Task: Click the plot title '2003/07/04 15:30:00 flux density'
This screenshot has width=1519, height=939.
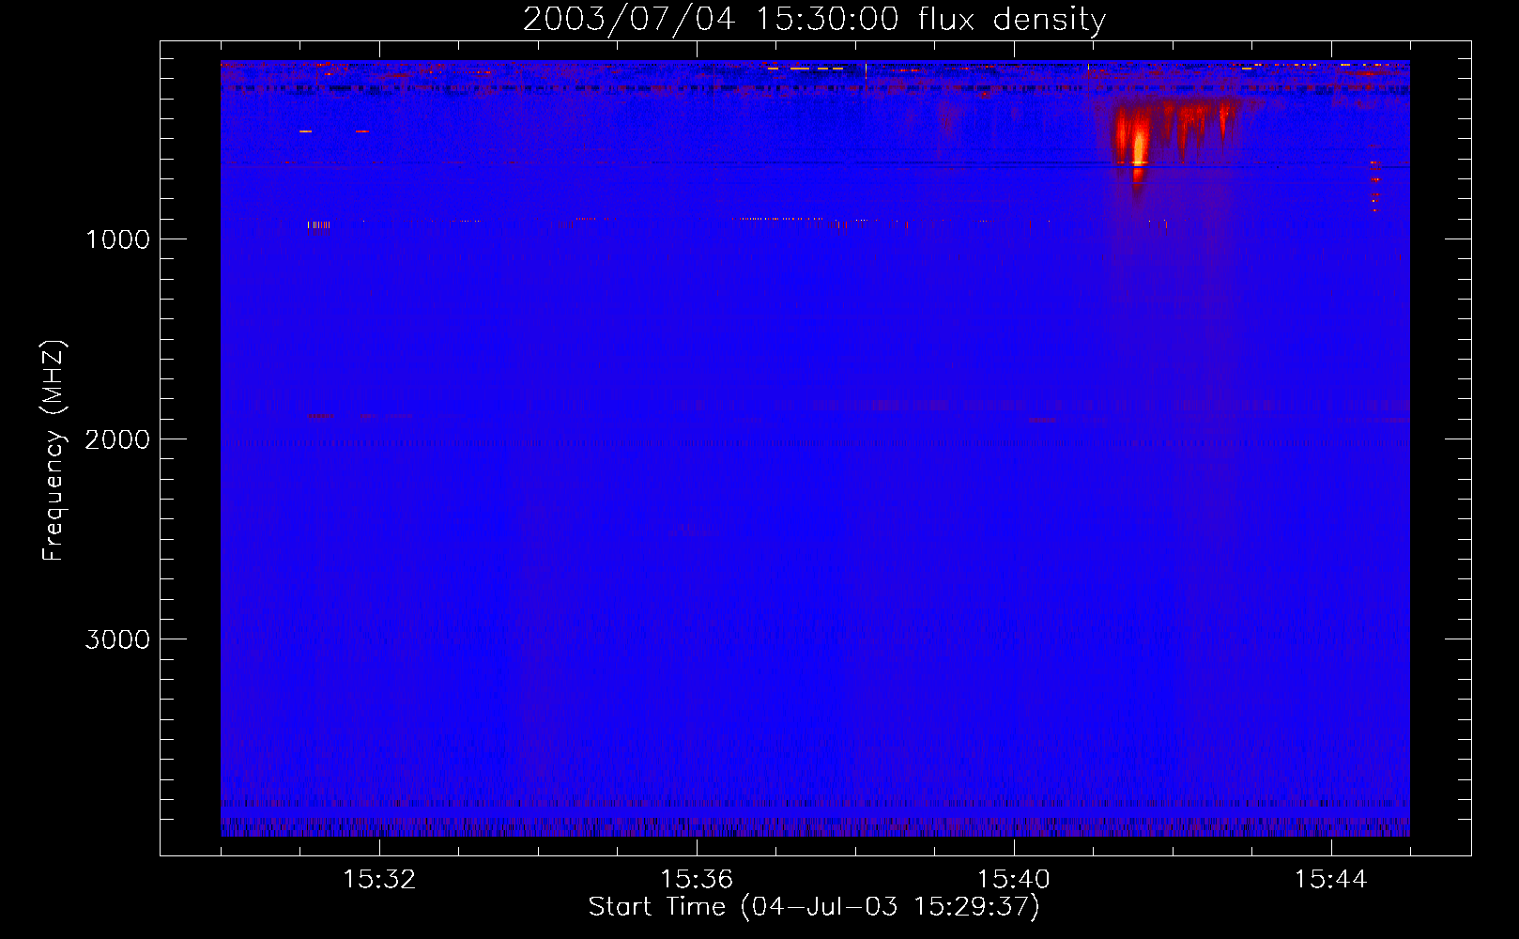Action: point(814,20)
